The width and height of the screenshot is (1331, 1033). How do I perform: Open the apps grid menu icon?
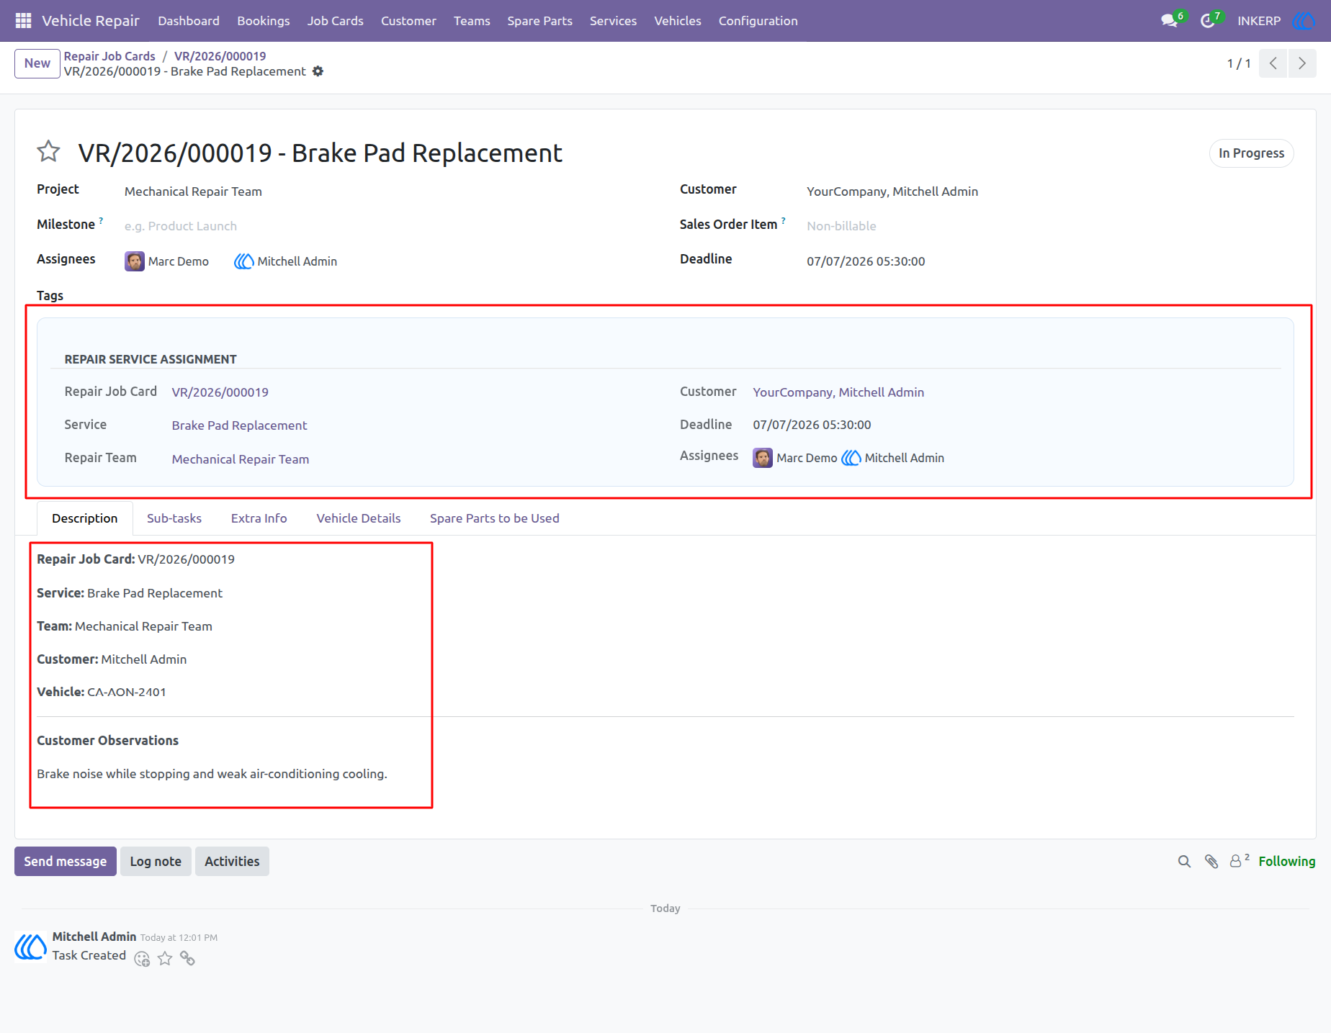(23, 21)
